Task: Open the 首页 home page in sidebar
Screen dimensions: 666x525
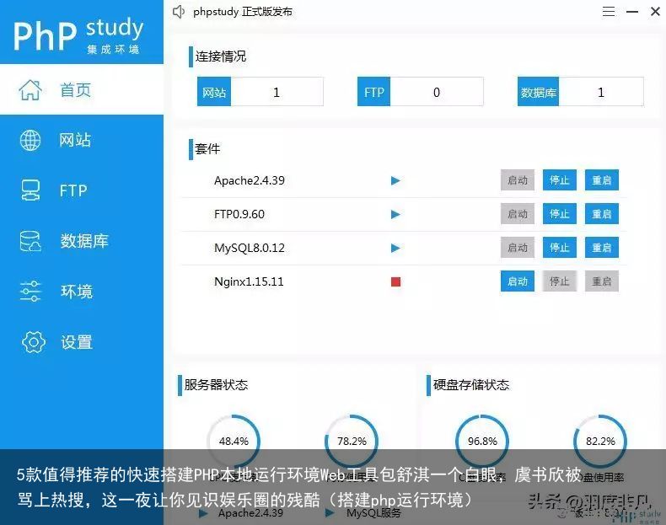Action: (x=82, y=89)
